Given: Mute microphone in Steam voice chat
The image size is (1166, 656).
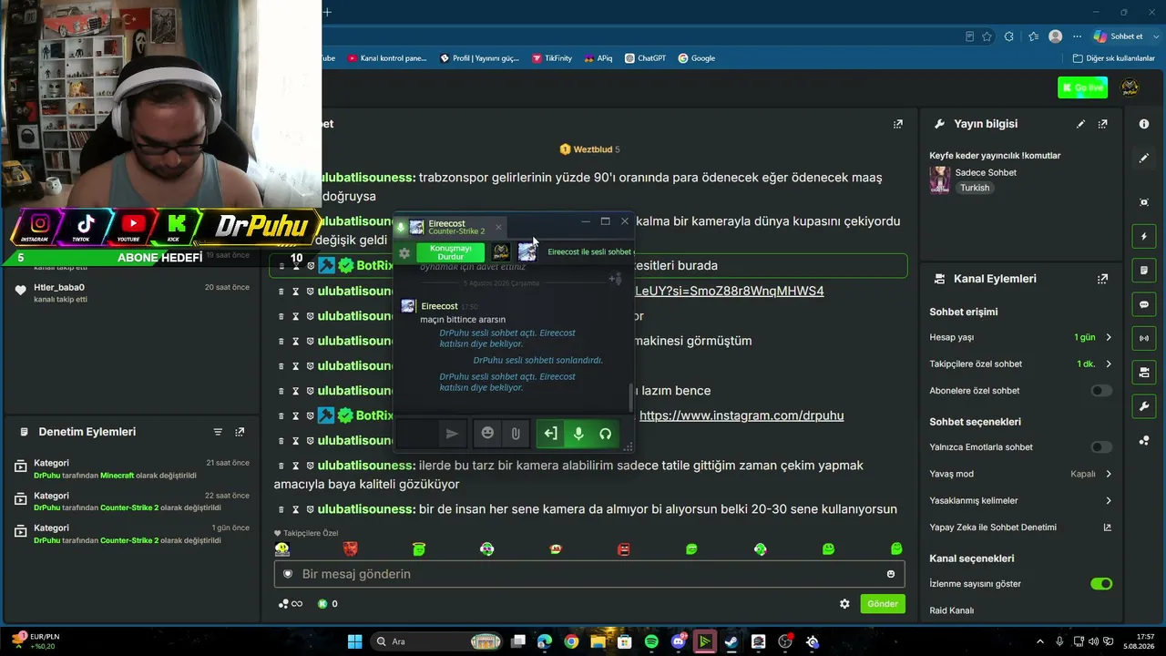Looking at the screenshot, I should pyautogui.click(x=578, y=434).
